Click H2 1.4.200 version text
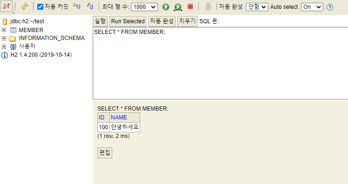The width and height of the screenshot is (348, 184). point(41,55)
